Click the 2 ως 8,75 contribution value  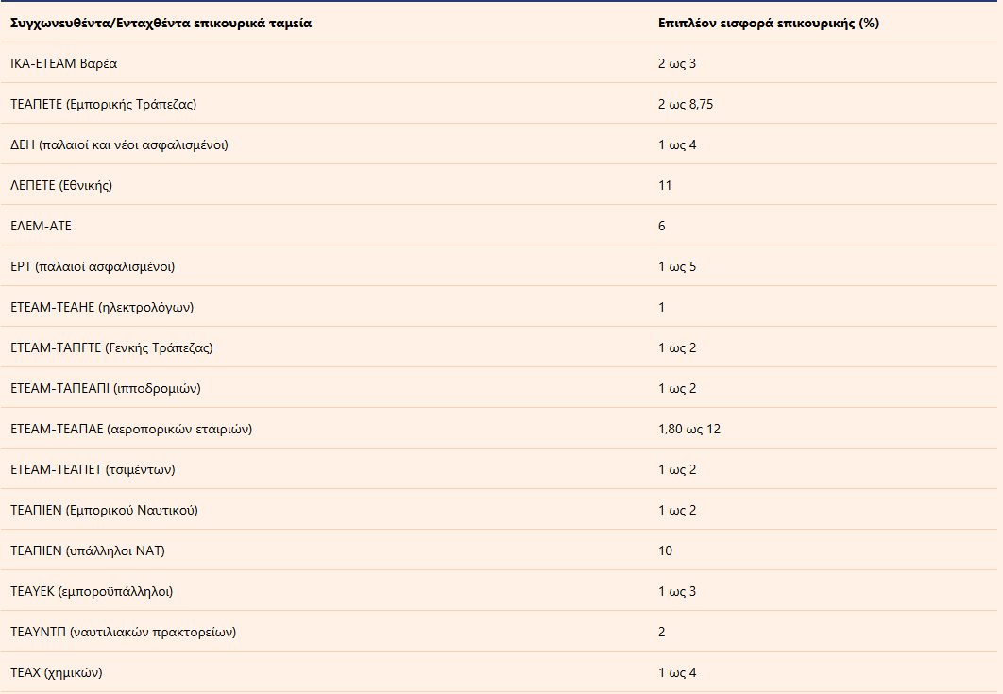[x=686, y=104]
